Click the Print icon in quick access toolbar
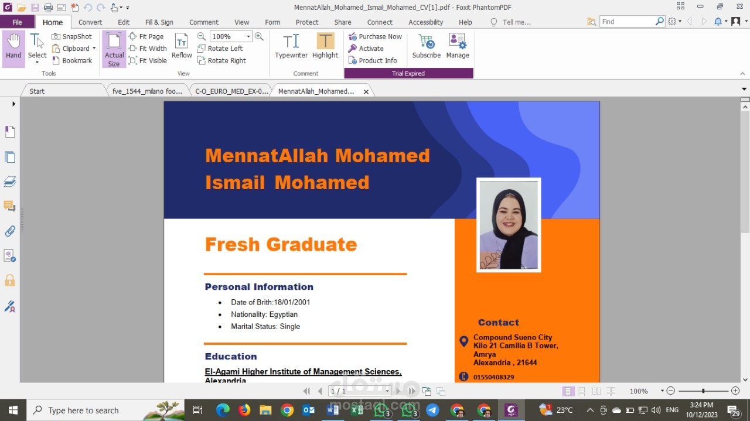The height and width of the screenshot is (421, 750). pyautogui.click(x=48, y=8)
